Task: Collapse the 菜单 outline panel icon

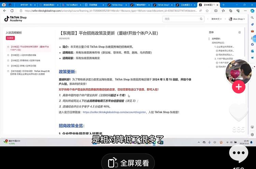Action: coord(240,32)
